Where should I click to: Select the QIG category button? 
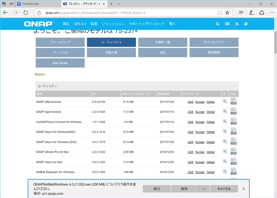[x=162, y=52]
